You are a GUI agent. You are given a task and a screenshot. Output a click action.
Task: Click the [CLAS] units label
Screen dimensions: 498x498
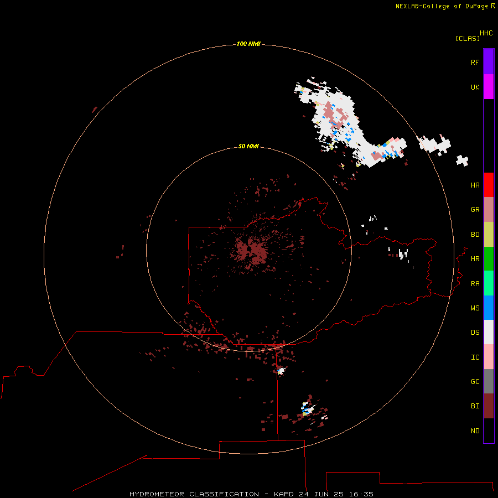click(x=468, y=39)
